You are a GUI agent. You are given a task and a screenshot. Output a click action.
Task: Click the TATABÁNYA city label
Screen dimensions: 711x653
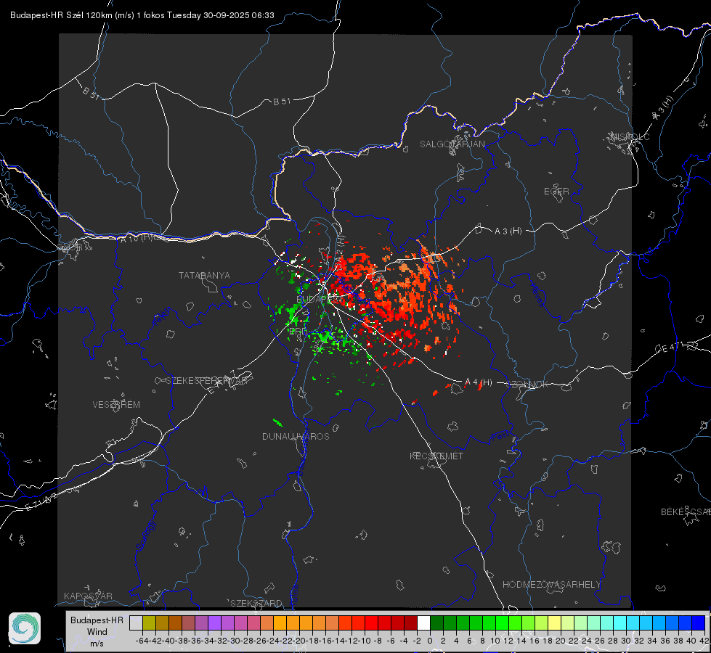click(x=204, y=275)
